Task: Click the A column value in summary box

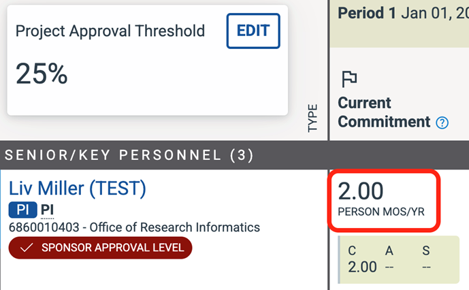Action: point(389,267)
